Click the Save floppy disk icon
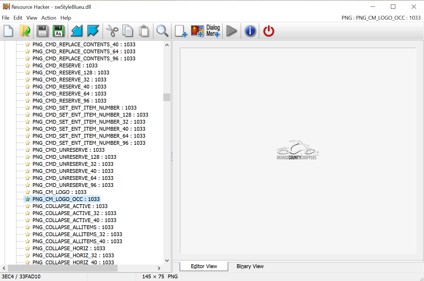This screenshot has width=424, height=281. click(x=43, y=31)
